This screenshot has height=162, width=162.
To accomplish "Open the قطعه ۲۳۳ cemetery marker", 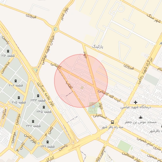I will pyautogui.click(x=38, y=96).
